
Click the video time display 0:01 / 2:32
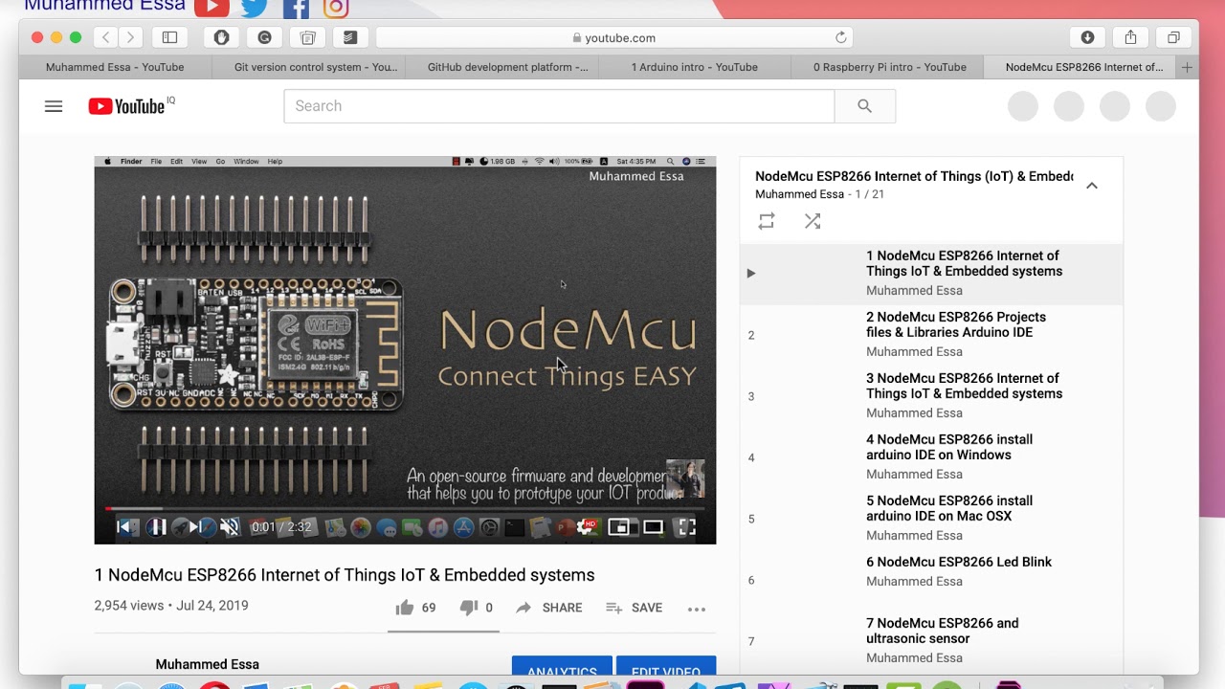click(281, 526)
